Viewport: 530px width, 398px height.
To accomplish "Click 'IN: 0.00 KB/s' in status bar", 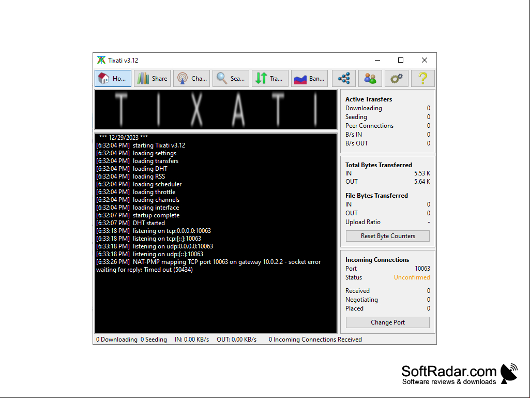I will coord(192,340).
